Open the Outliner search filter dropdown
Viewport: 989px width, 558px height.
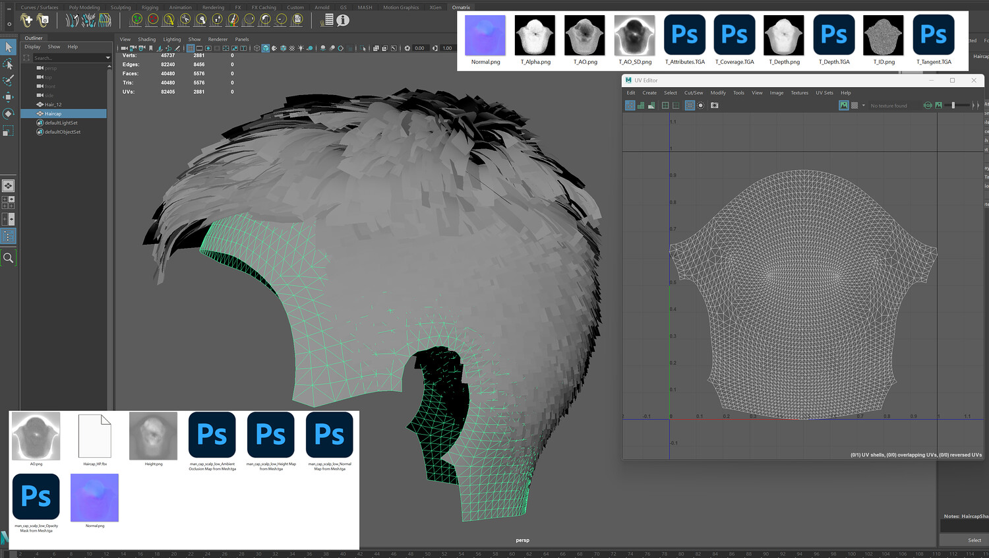click(108, 58)
